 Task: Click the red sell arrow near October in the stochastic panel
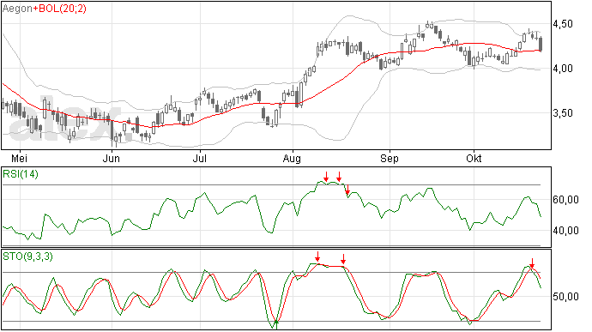(532, 263)
